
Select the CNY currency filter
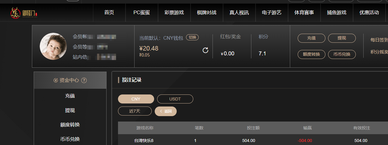tap(136, 99)
